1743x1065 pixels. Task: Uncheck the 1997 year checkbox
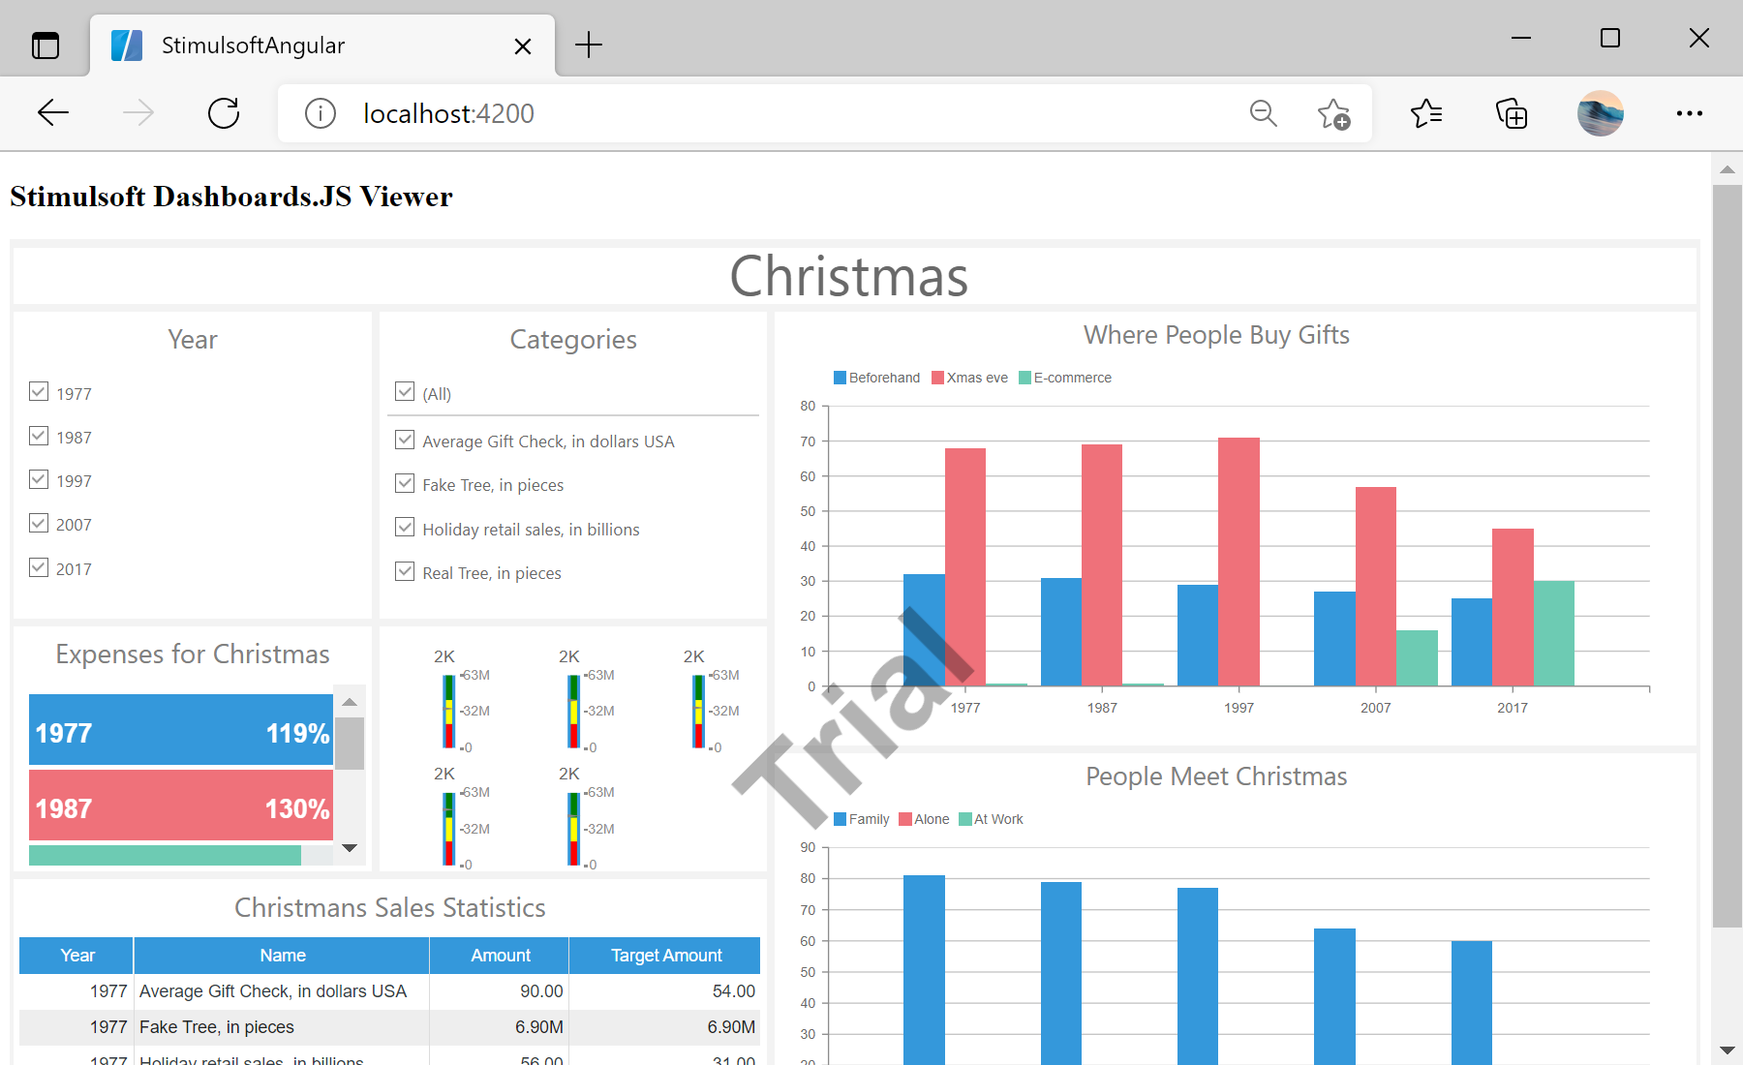point(39,479)
